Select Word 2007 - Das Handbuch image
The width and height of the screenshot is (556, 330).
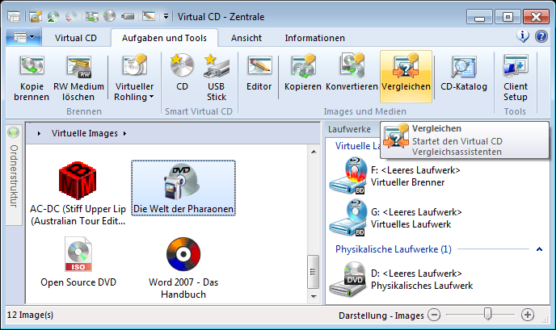[183, 269]
